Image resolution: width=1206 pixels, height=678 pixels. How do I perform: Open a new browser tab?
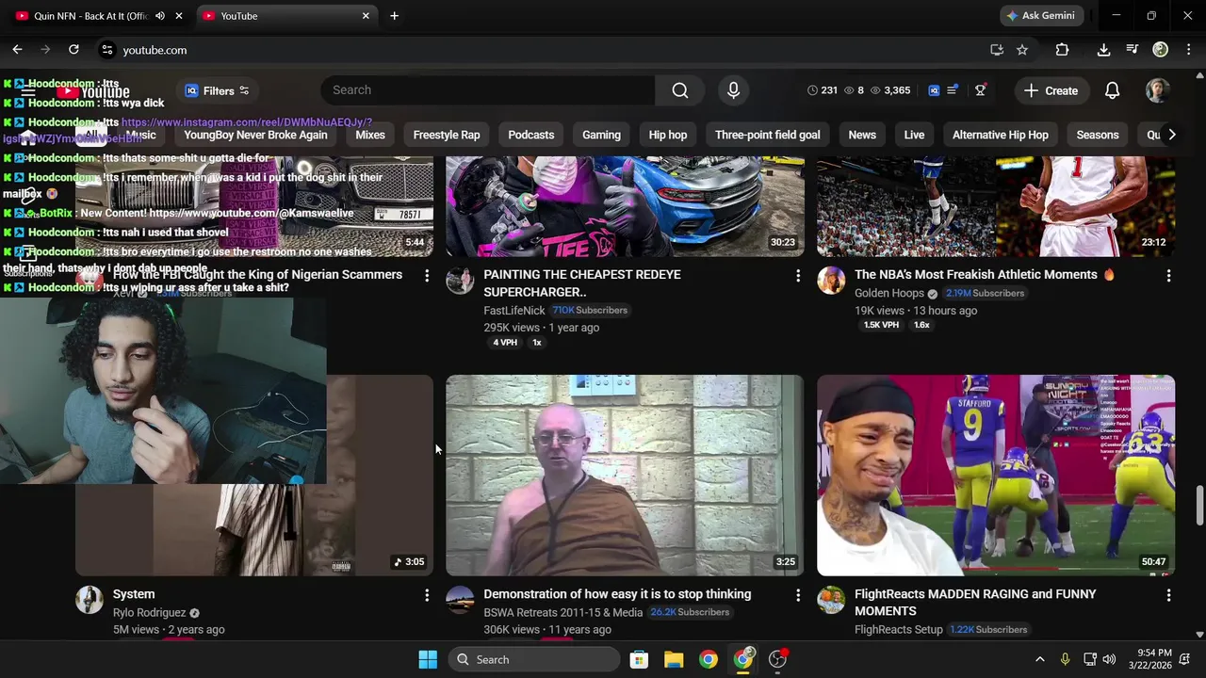click(394, 16)
